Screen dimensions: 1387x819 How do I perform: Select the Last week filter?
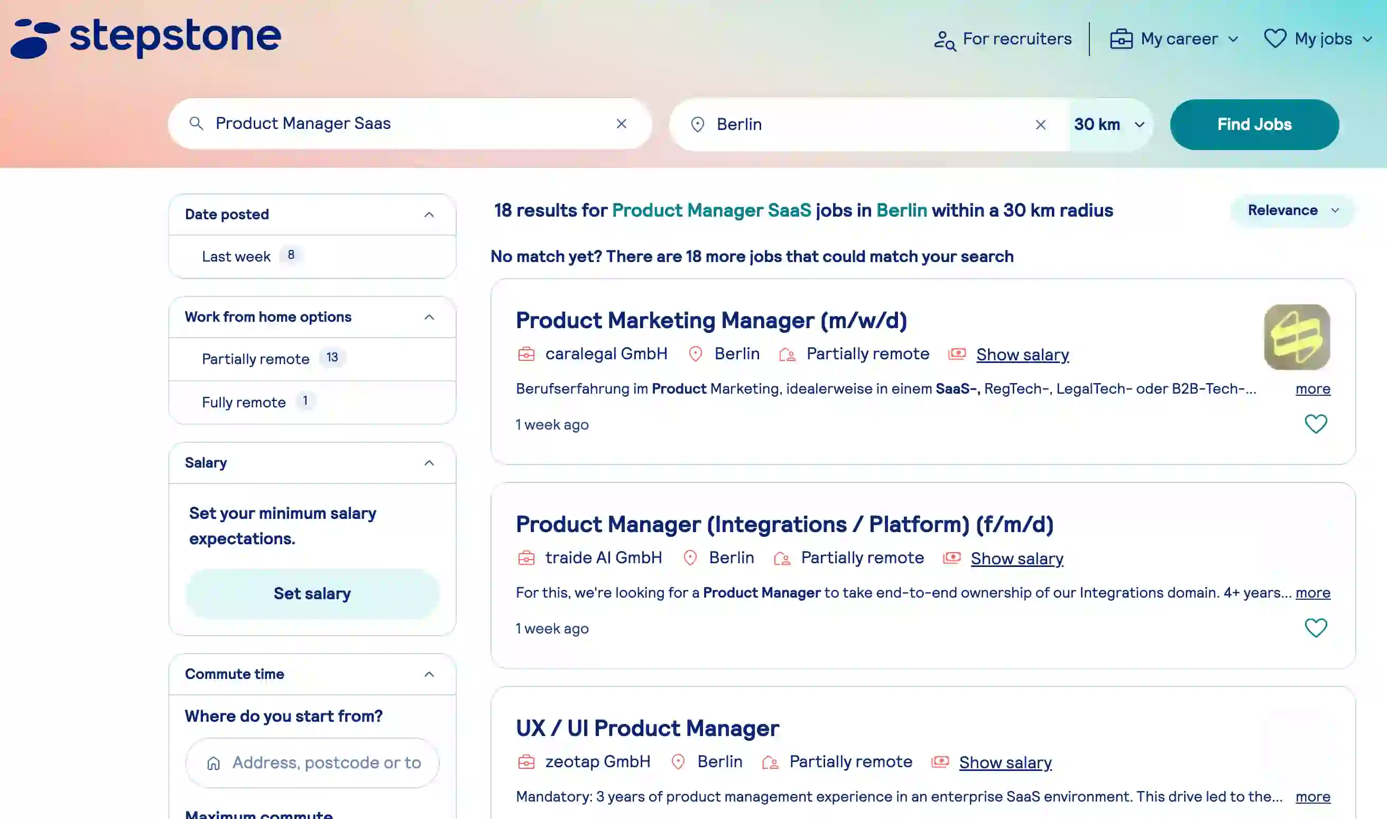pyautogui.click(x=236, y=256)
